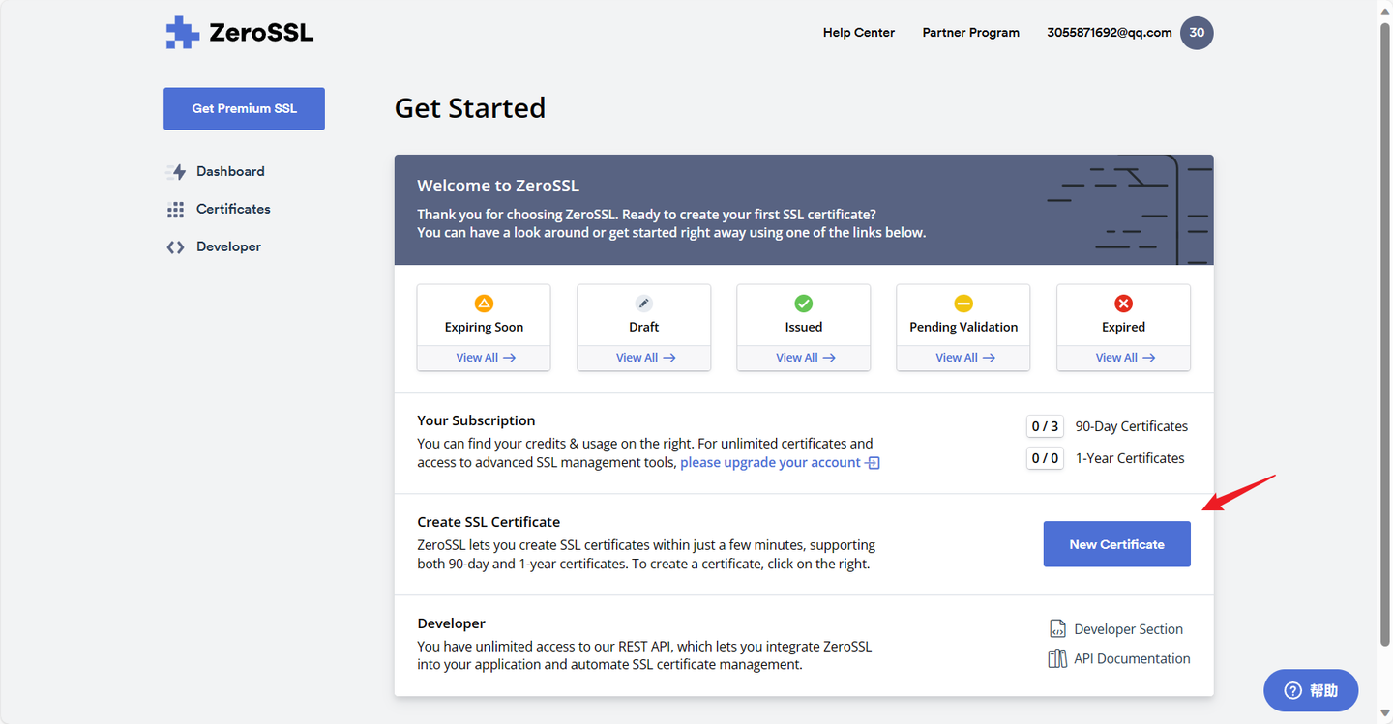Image resolution: width=1393 pixels, height=724 pixels.
Task: Open the Help Center link
Action: (x=858, y=33)
